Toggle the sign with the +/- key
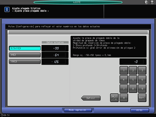The width and height of the screenshot is (156, 117). (114, 98)
